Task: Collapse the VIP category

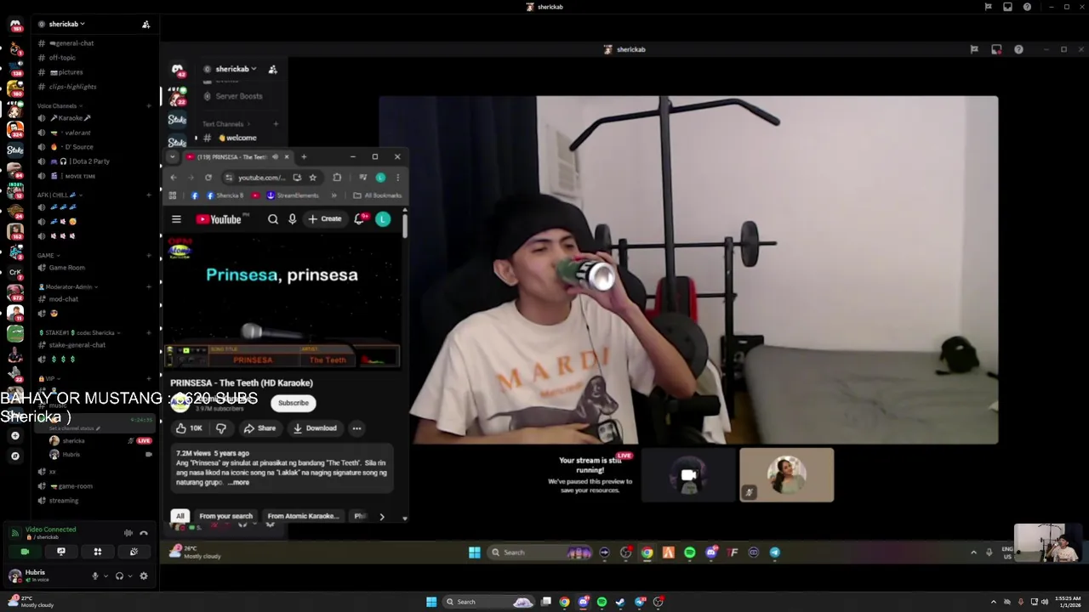Action: coord(49,378)
